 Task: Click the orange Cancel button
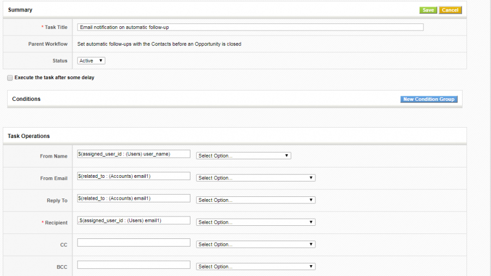click(450, 10)
